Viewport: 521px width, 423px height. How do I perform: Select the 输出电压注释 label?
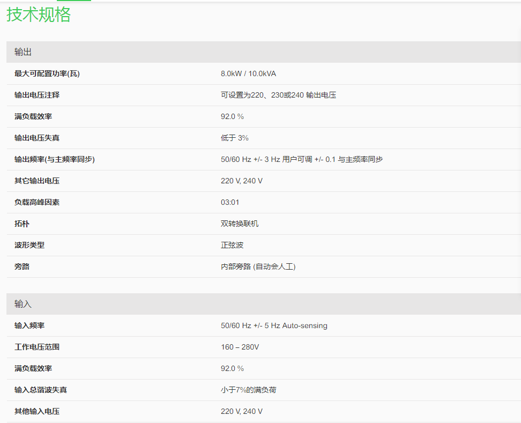click(x=37, y=95)
